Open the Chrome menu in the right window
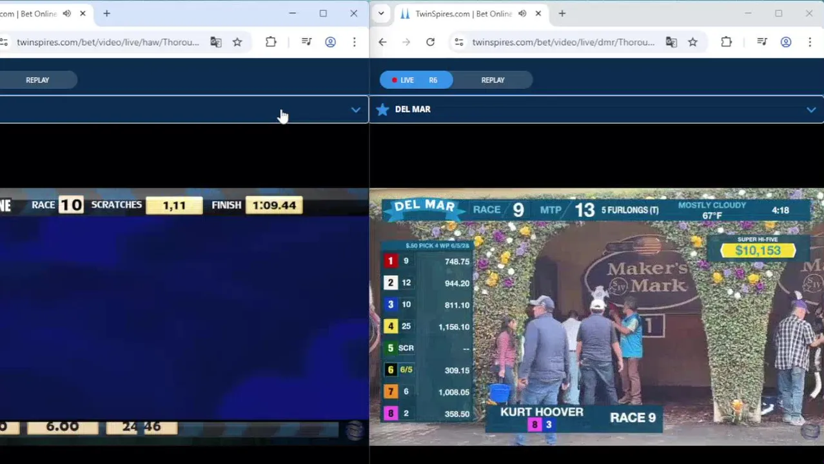 810,42
